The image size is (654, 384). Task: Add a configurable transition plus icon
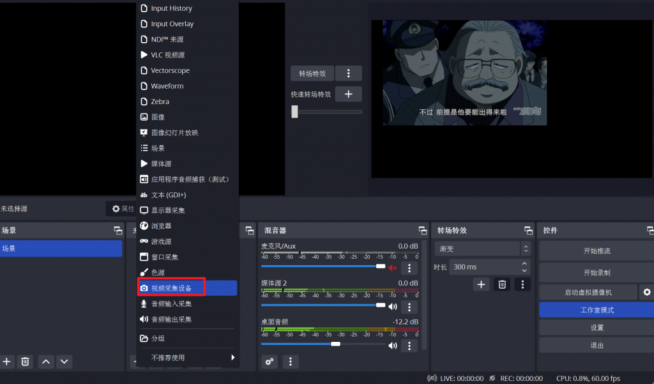(x=481, y=285)
